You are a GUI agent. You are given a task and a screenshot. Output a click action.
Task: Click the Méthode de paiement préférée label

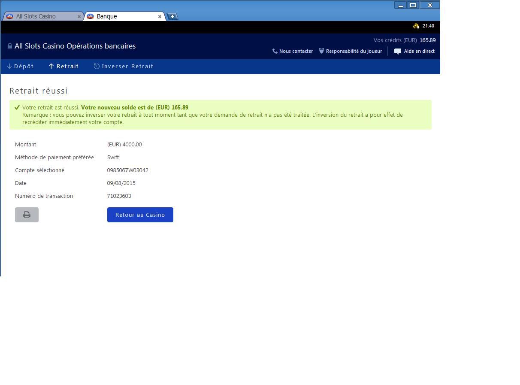(x=54, y=157)
